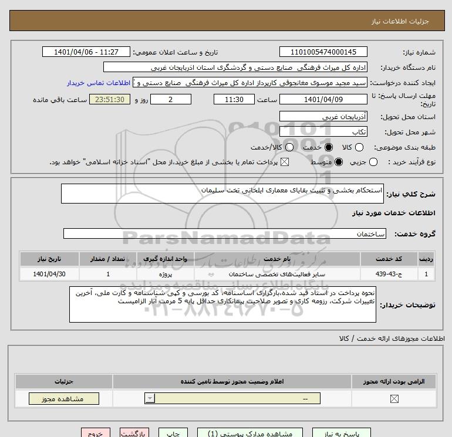Click the ردیف column header
452x437 pixels.
coord(426,259)
